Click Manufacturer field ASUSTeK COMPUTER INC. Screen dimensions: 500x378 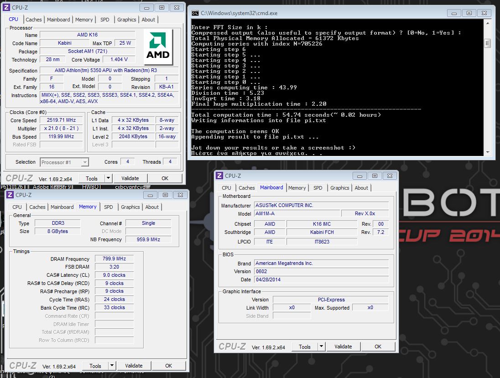(322, 205)
